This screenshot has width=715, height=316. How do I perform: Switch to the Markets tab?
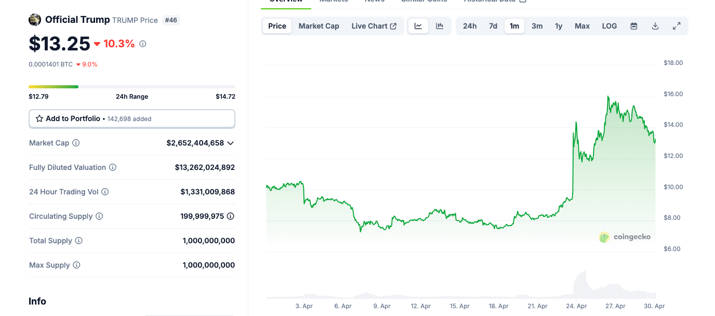334,2
